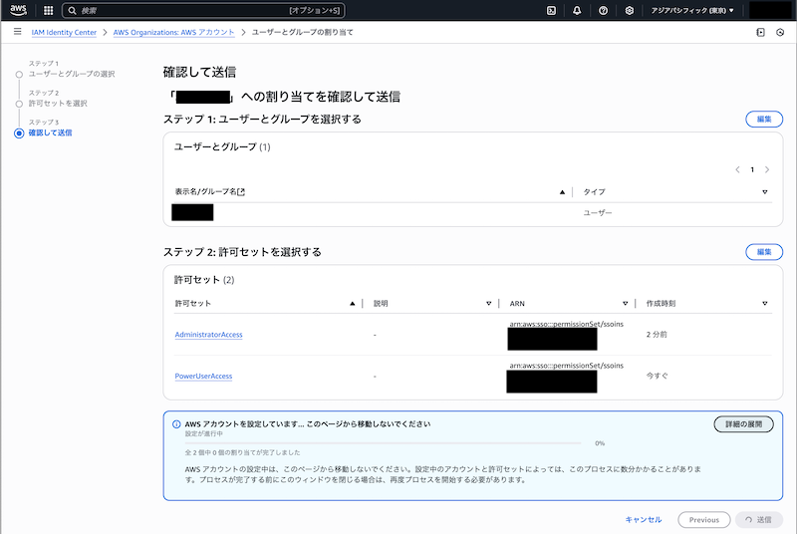Sort by 作成時刻 column arrow
The height and width of the screenshot is (534, 797).
(764, 303)
